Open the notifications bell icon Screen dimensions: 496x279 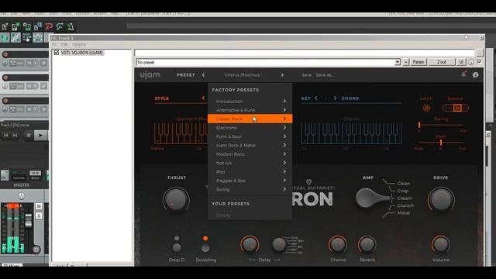(463, 74)
